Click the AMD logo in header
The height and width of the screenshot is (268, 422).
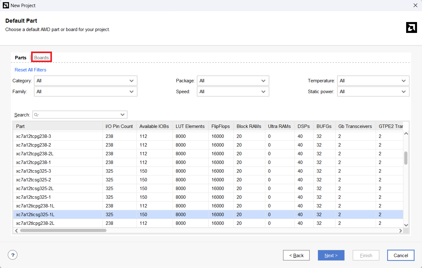pyautogui.click(x=411, y=28)
